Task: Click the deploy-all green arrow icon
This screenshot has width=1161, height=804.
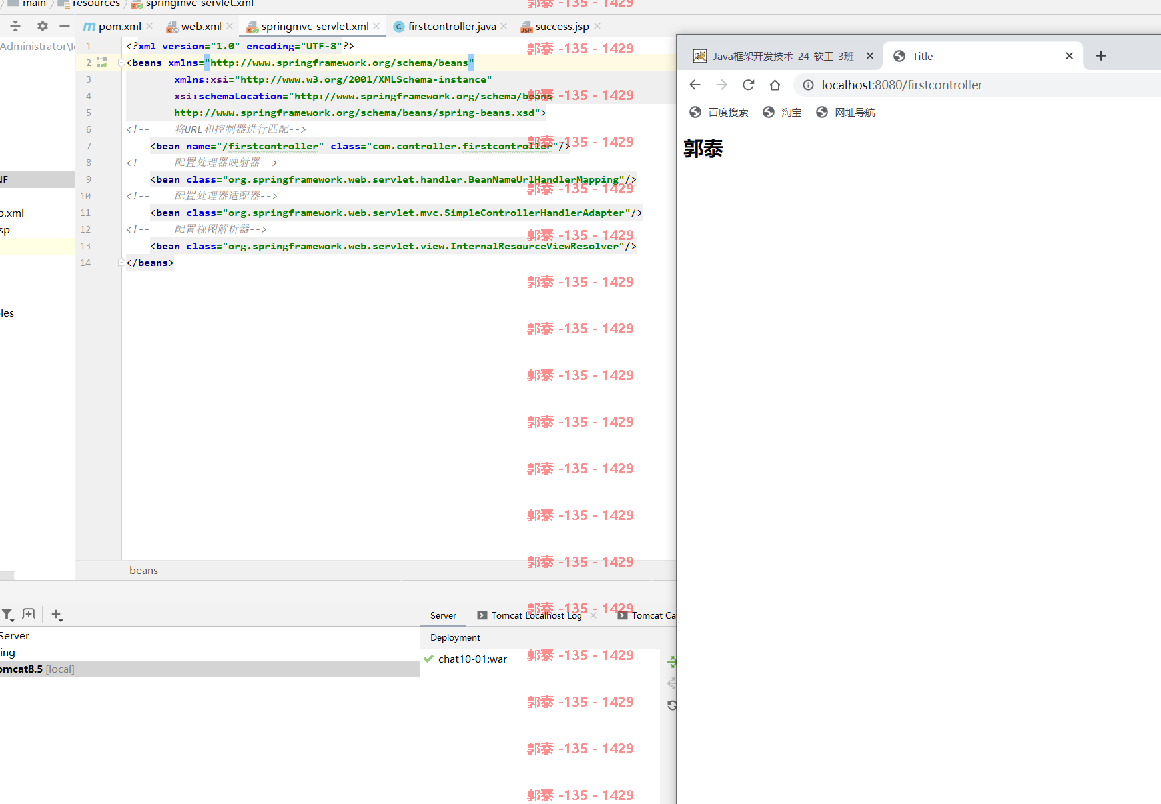Action: (x=672, y=662)
